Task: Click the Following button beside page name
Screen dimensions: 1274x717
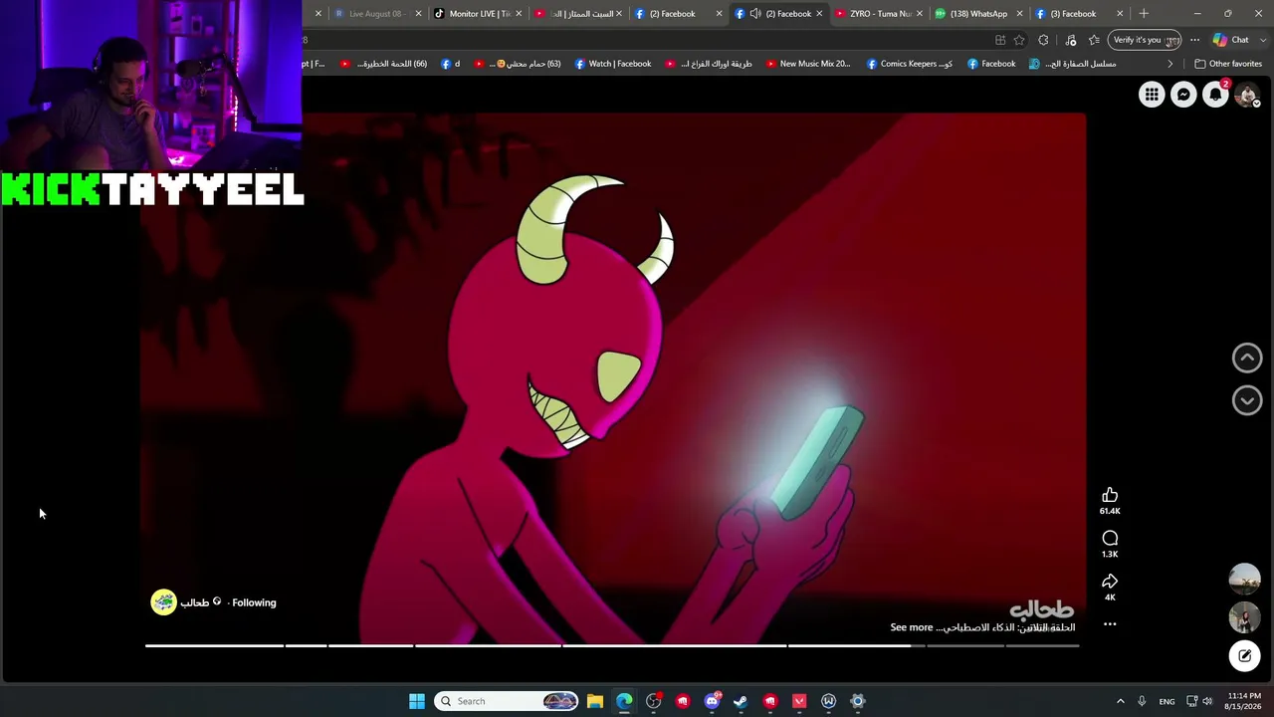Action: coord(254,602)
